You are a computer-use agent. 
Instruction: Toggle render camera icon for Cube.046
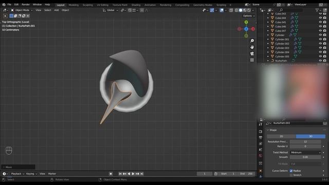point(324,26)
